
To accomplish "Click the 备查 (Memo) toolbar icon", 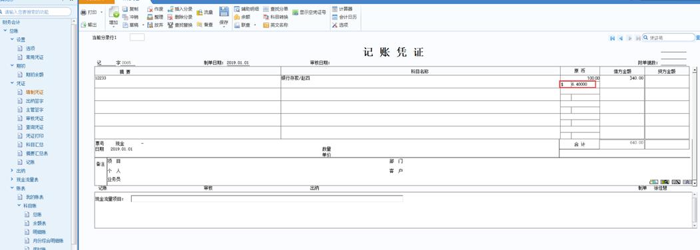I will (199, 25).
